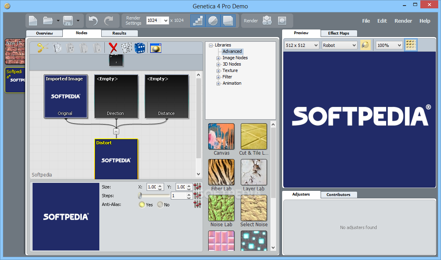Click the Render single node icon
This screenshot has width=441, height=260.
tap(282, 21)
